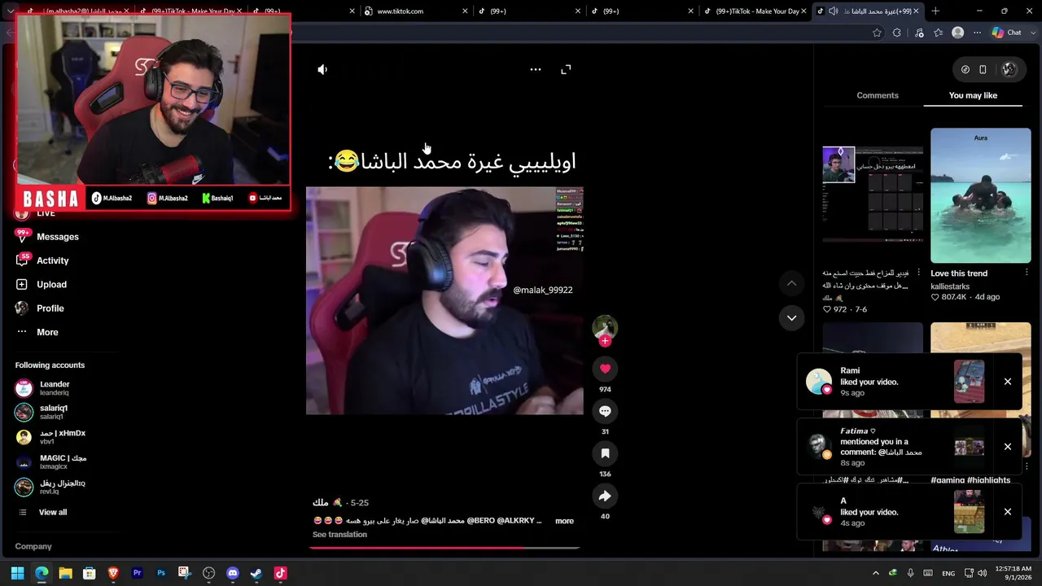Enter fullscreen mode for the video
The height and width of the screenshot is (586, 1042).
coord(566,70)
